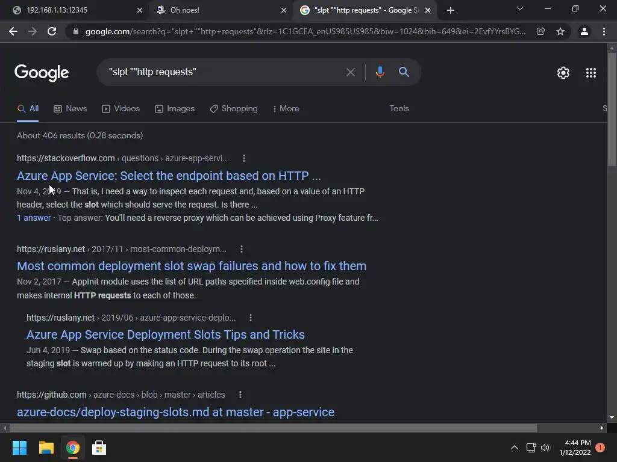Open azure-docs deploy-staging-slots.md result

click(175, 412)
